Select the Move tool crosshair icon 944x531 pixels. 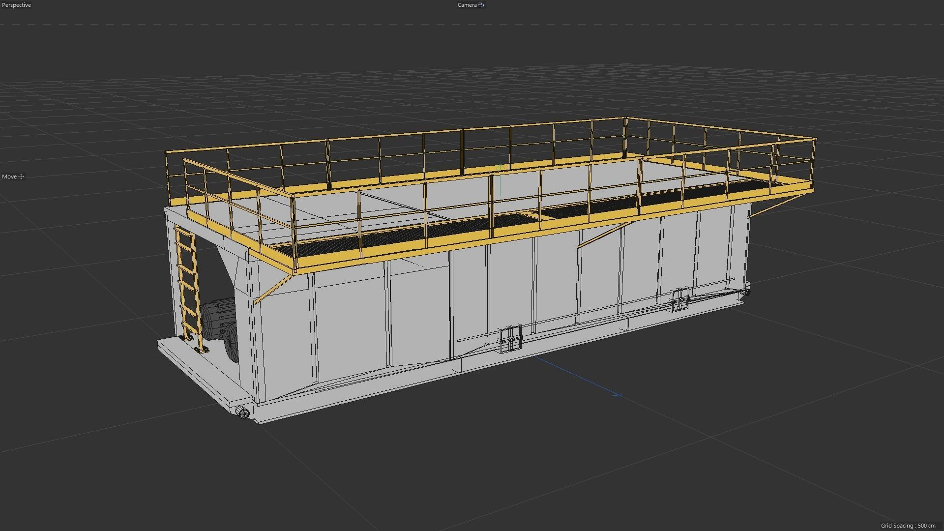tap(21, 176)
